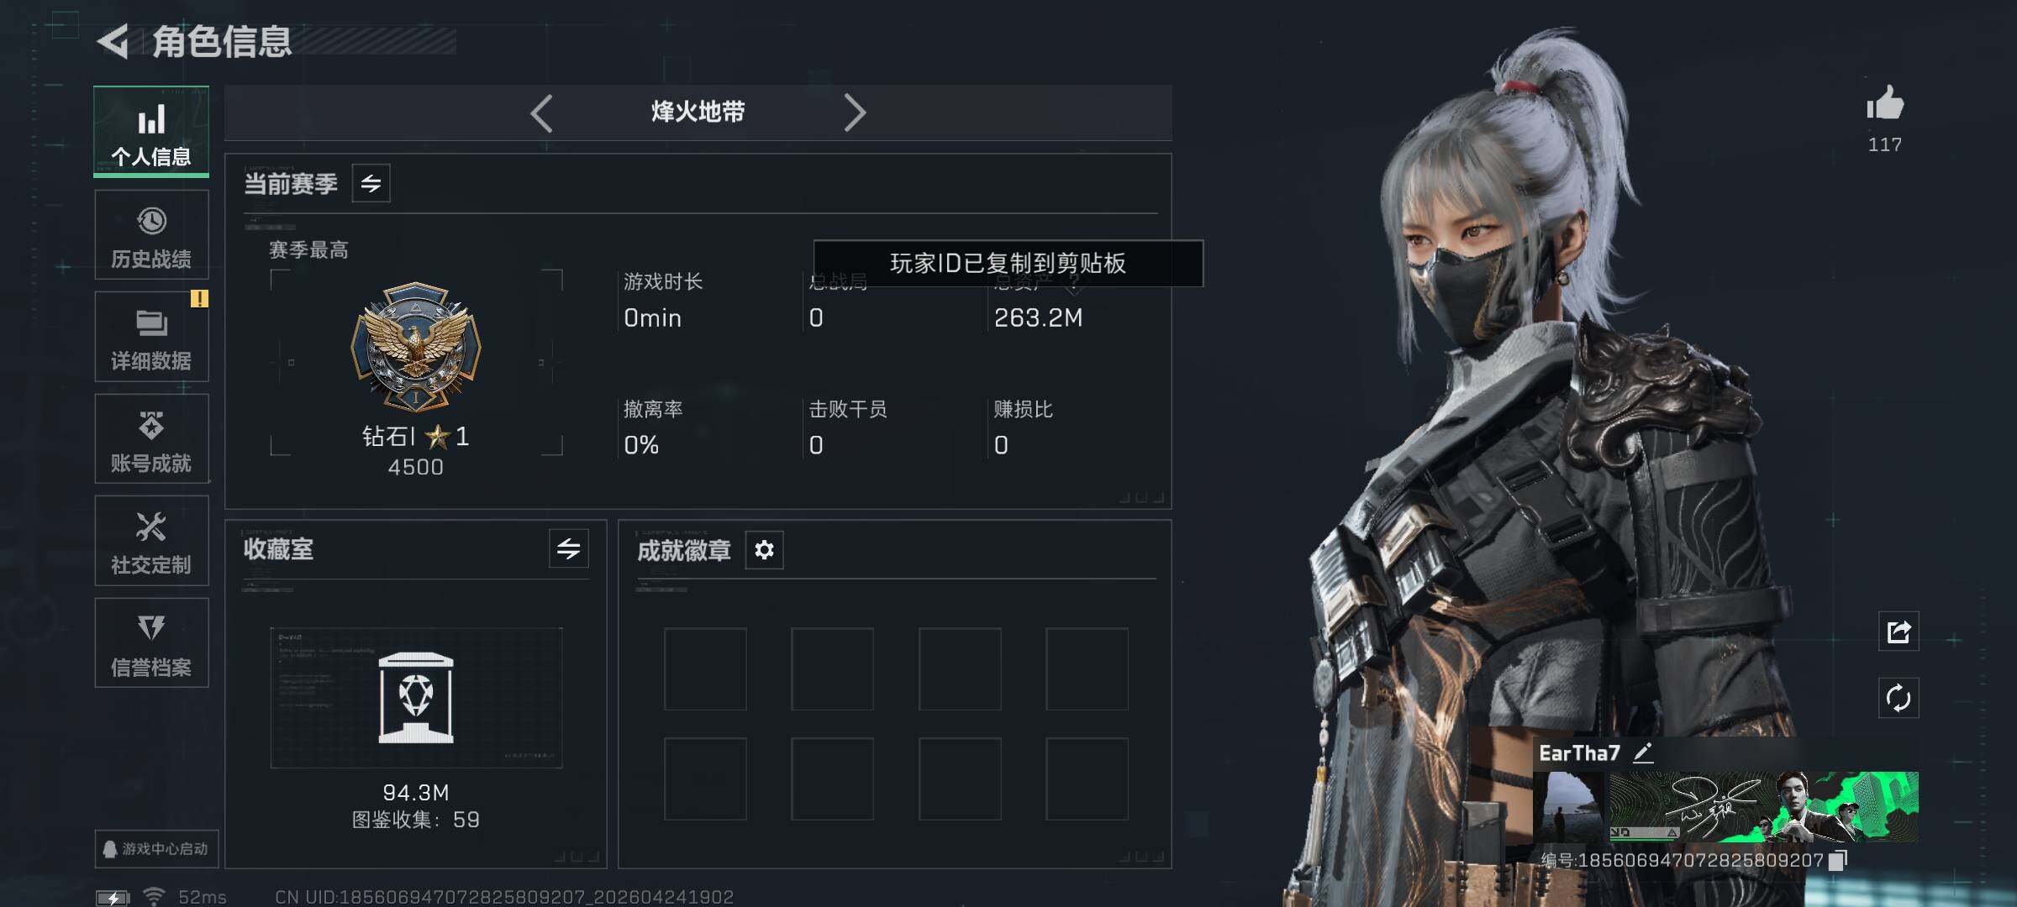Edit the EarTha7 name with the pencil icon
This screenshot has width=2017, height=907.
coord(1643,752)
